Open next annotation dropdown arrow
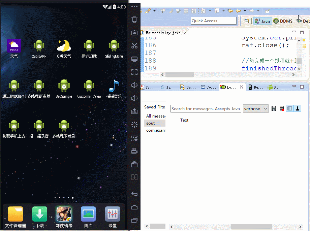 click(210, 11)
